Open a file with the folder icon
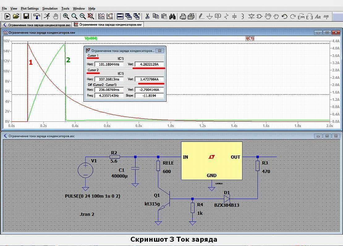 click(16, 16)
